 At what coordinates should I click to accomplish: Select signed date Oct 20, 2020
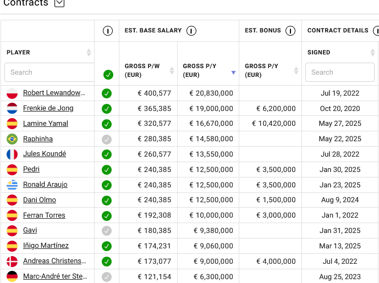coord(340,109)
